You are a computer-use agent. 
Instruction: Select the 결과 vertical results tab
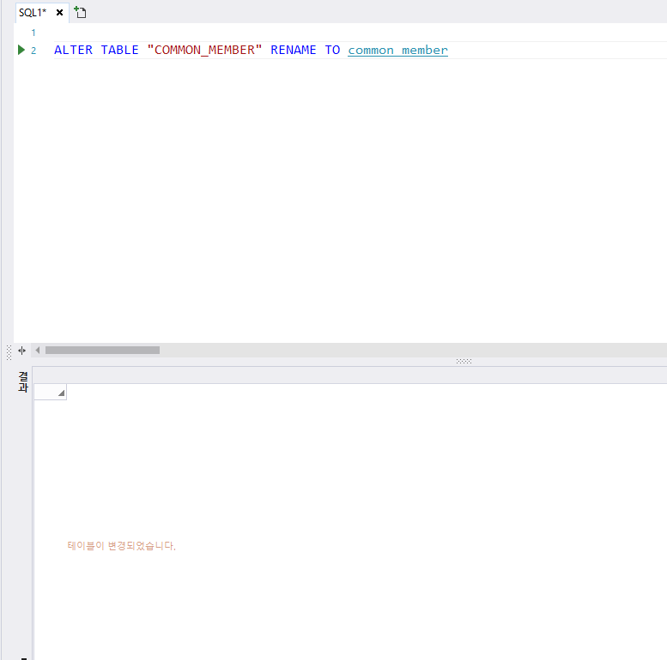click(23, 381)
